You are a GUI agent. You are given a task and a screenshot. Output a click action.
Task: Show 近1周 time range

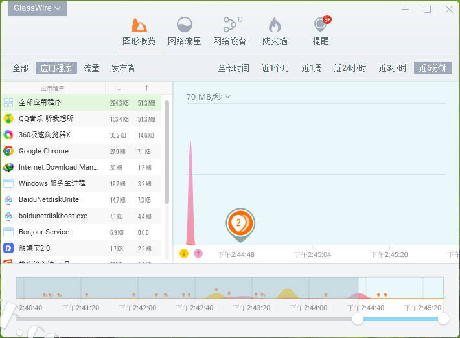(x=312, y=68)
